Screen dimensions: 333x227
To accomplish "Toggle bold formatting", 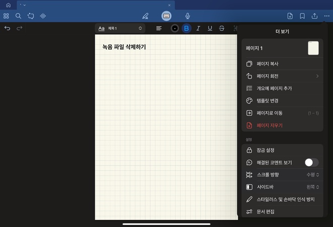I will tap(186, 28).
